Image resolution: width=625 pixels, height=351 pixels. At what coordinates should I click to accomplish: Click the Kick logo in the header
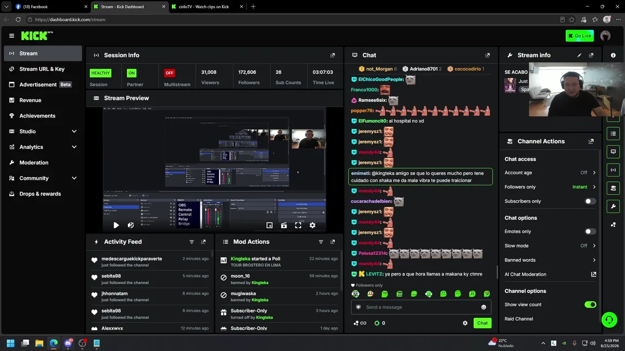tap(37, 36)
